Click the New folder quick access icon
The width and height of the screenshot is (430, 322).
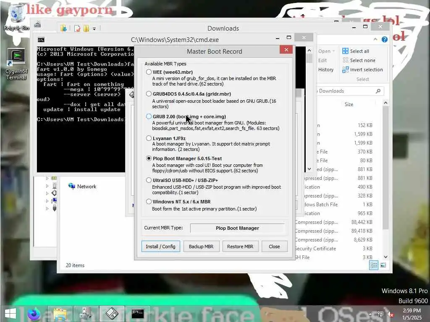click(86, 28)
